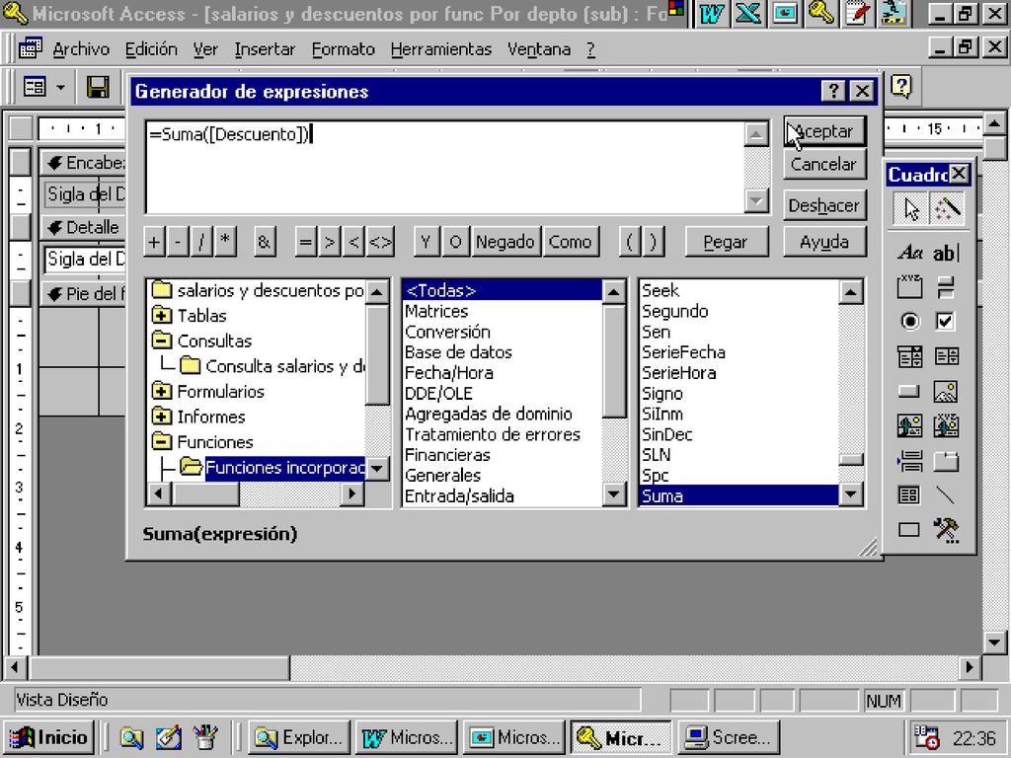Open the Formato menu

click(343, 49)
